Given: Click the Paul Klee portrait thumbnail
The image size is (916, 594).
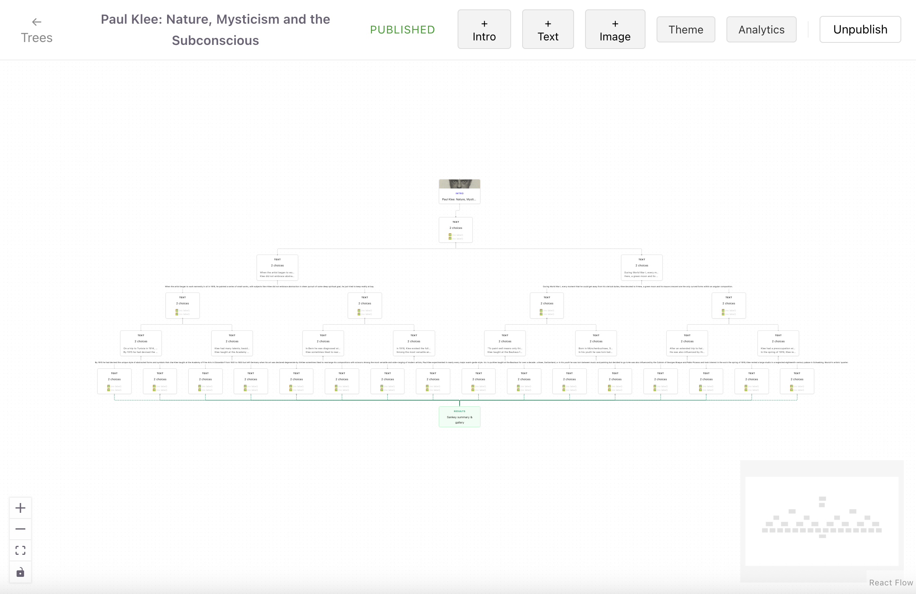Looking at the screenshot, I should point(459,184).
